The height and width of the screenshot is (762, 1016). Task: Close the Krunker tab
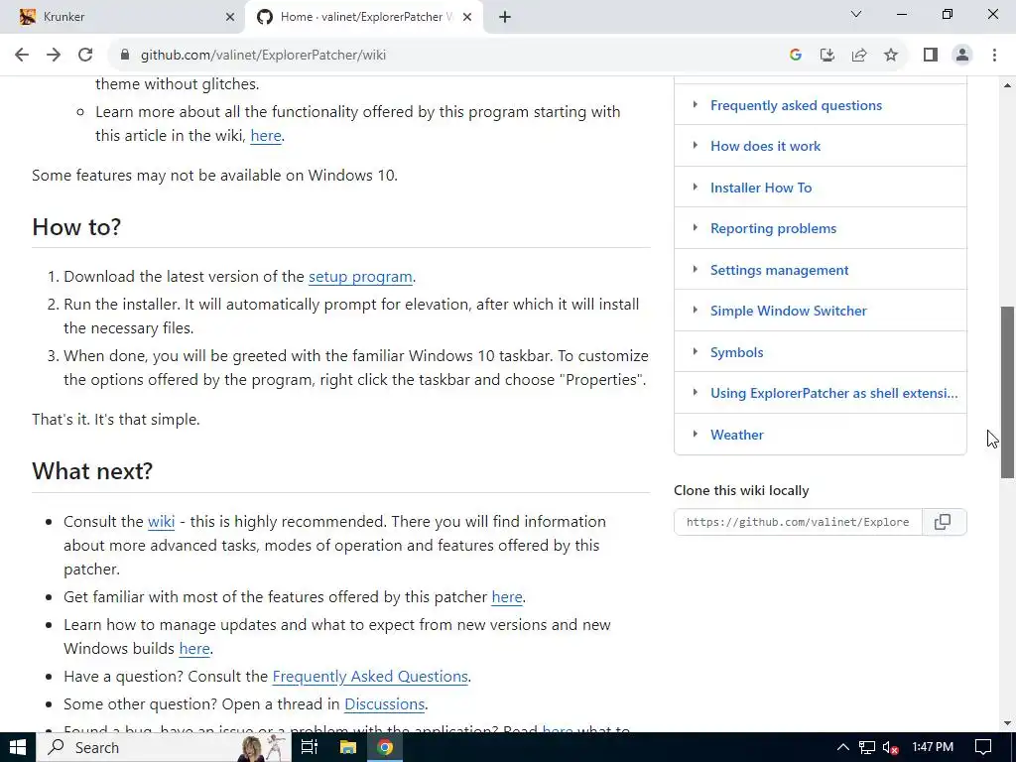230,17
